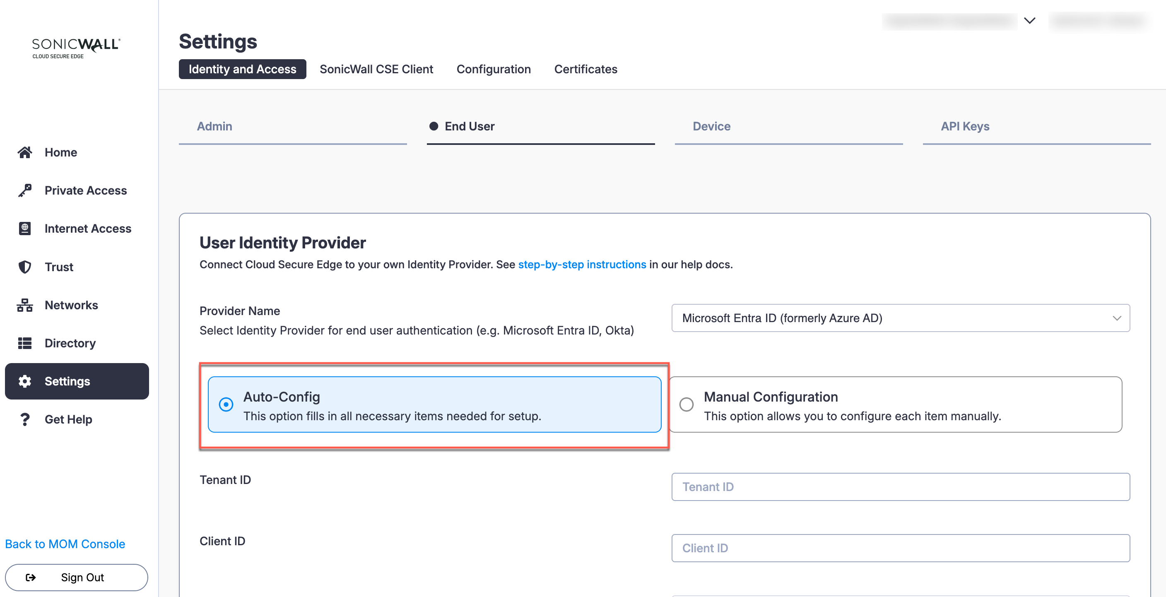Screen dimensions: 1166x597
Task: Open the step-by-step instructions link
Action: coord(582,264)
